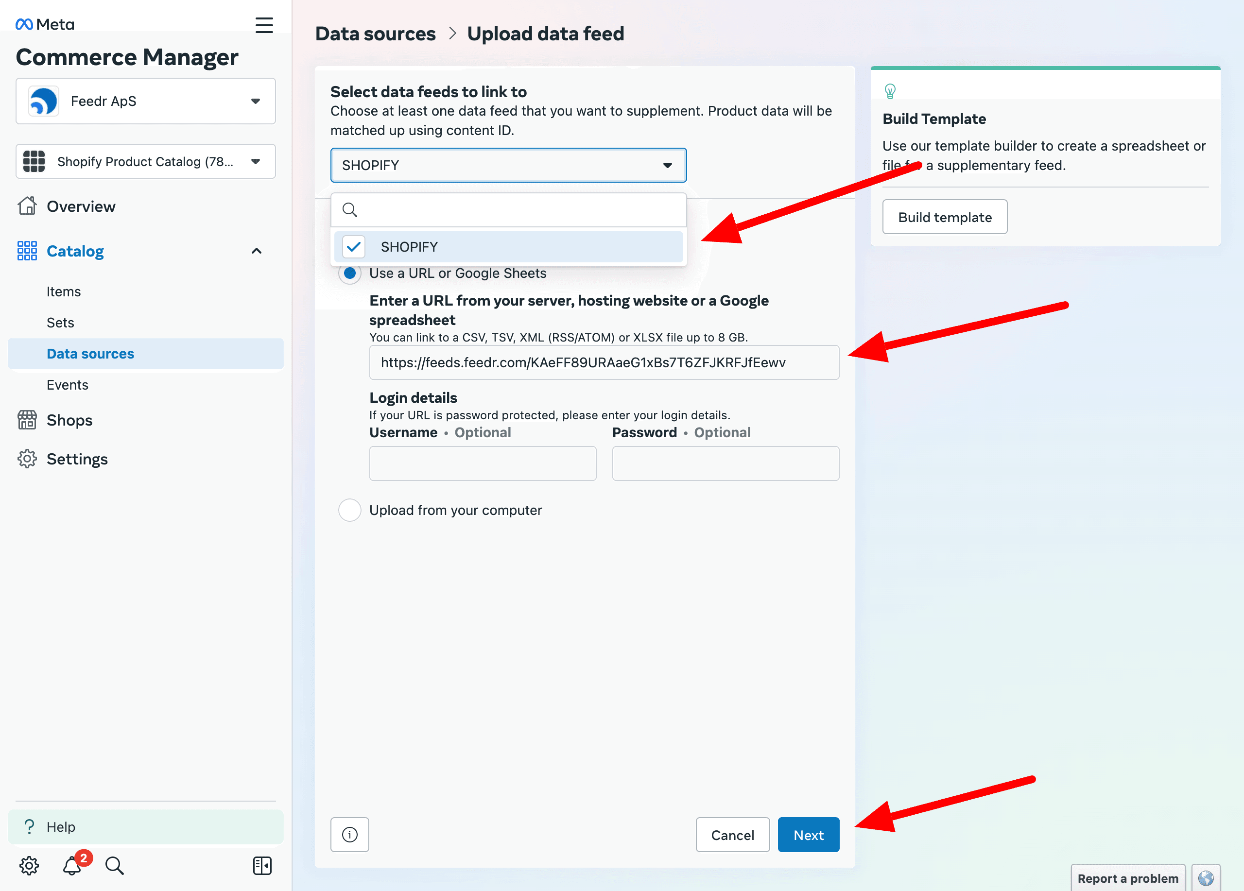Click the Shops storefront icon
This screenshot has width=1244, height=891.
point(27,420)
